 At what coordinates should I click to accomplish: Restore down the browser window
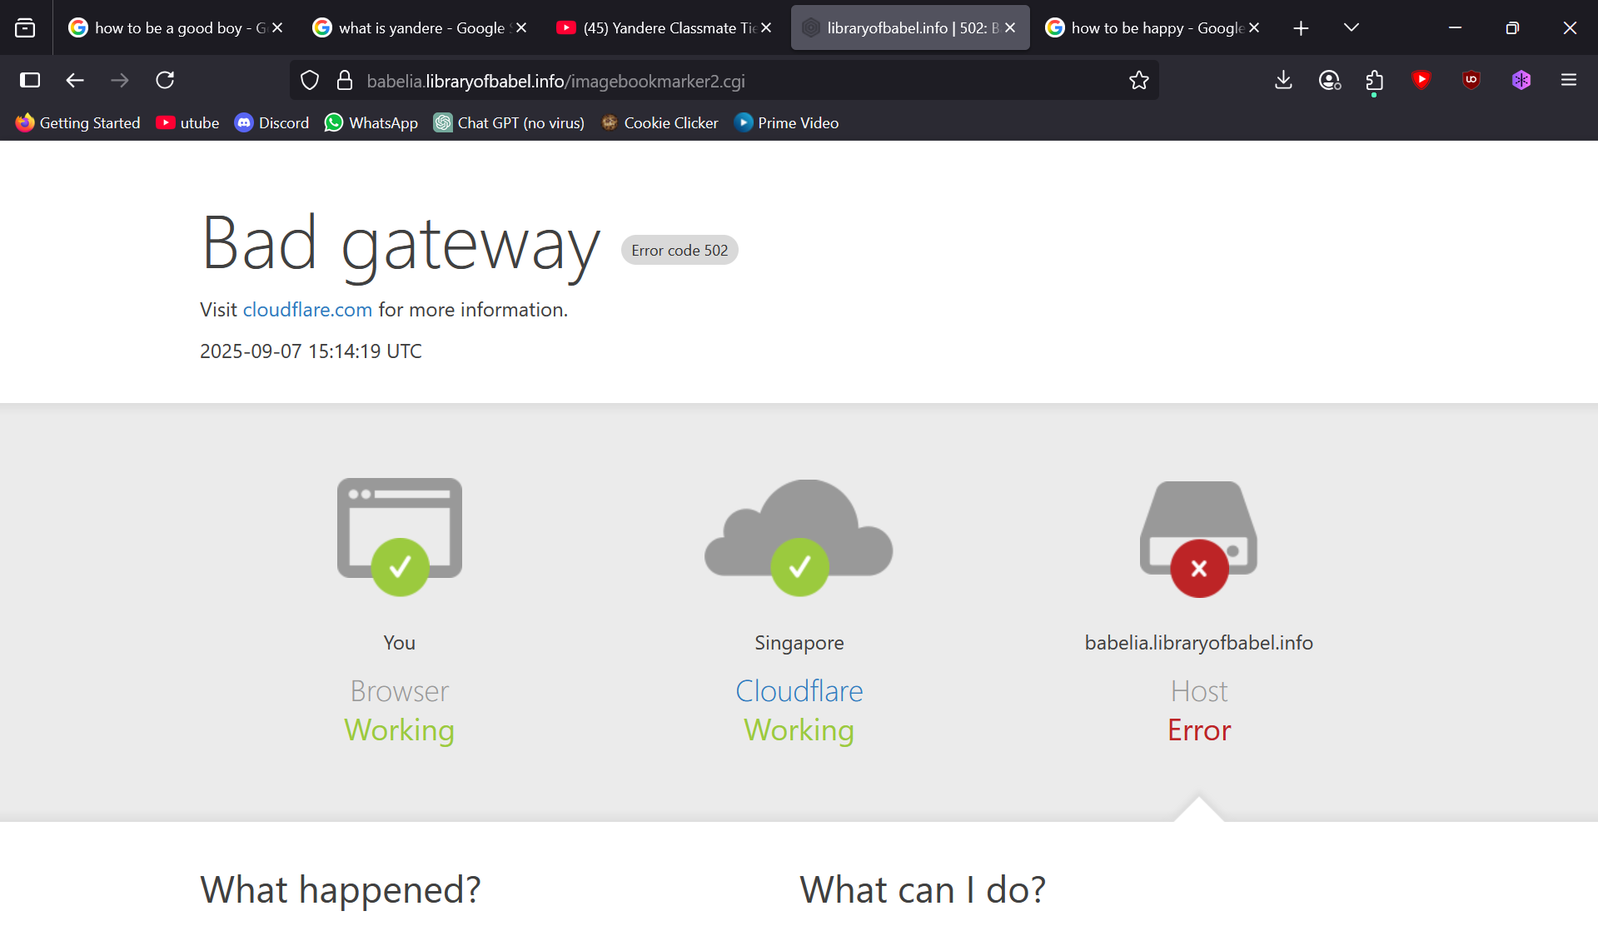tap(1512, 28)
